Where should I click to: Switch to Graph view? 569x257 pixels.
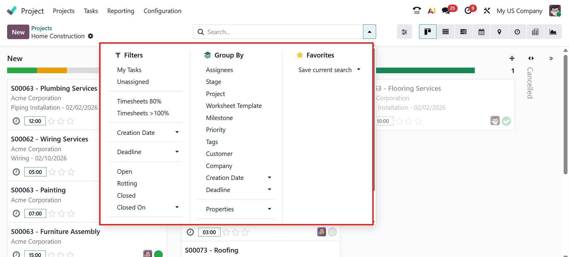point(553,32)
